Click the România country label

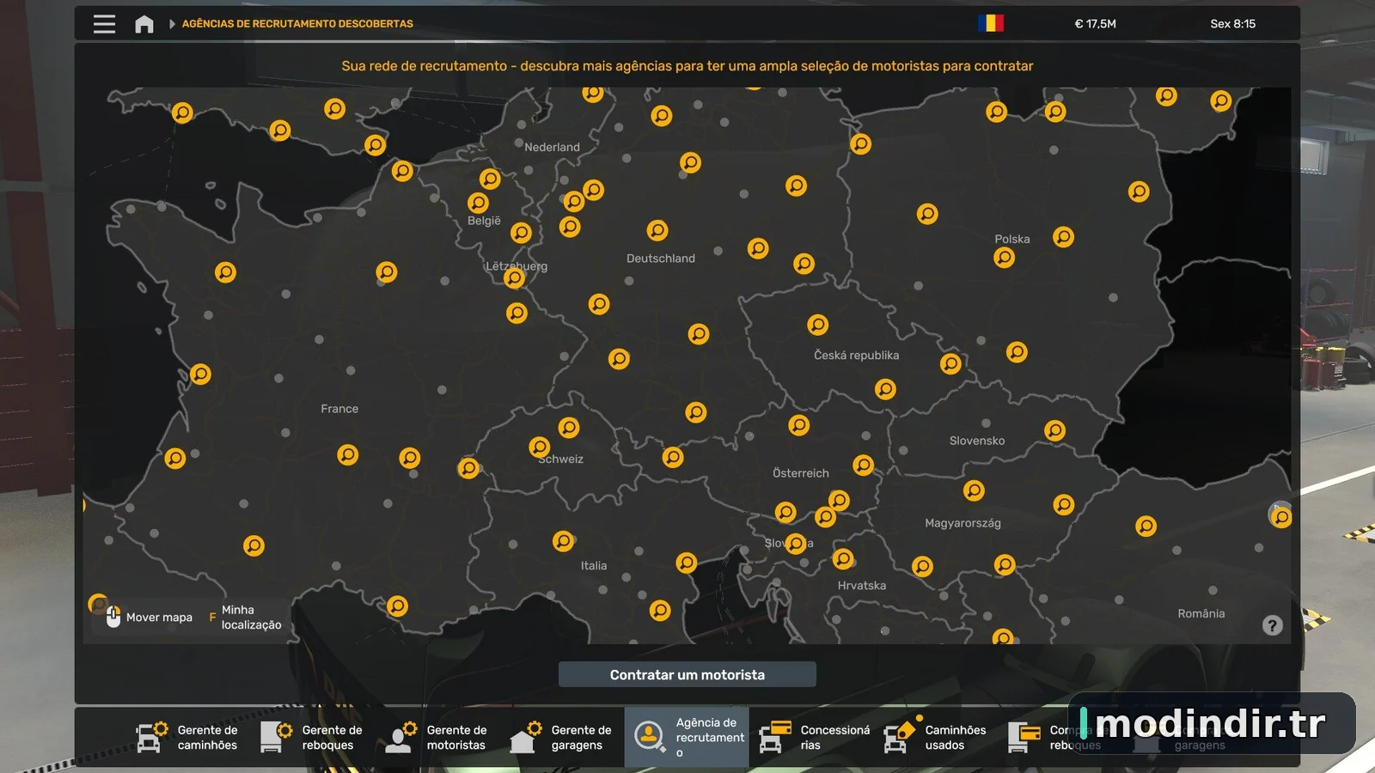(1201, 613)
